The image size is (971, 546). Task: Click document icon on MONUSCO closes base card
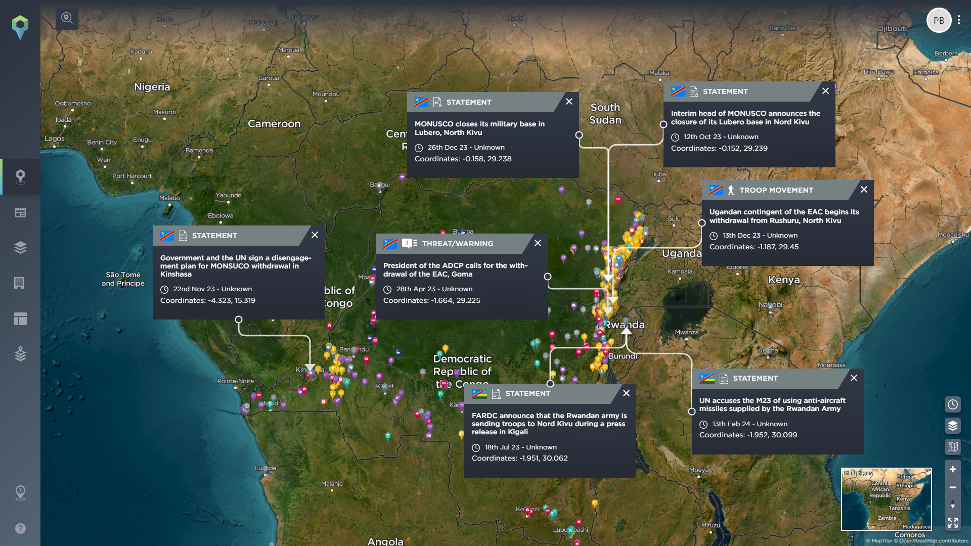(x=437, y=102)
